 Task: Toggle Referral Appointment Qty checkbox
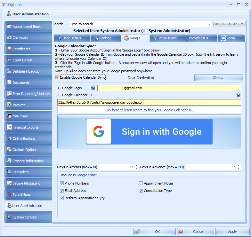click(61, 198)
